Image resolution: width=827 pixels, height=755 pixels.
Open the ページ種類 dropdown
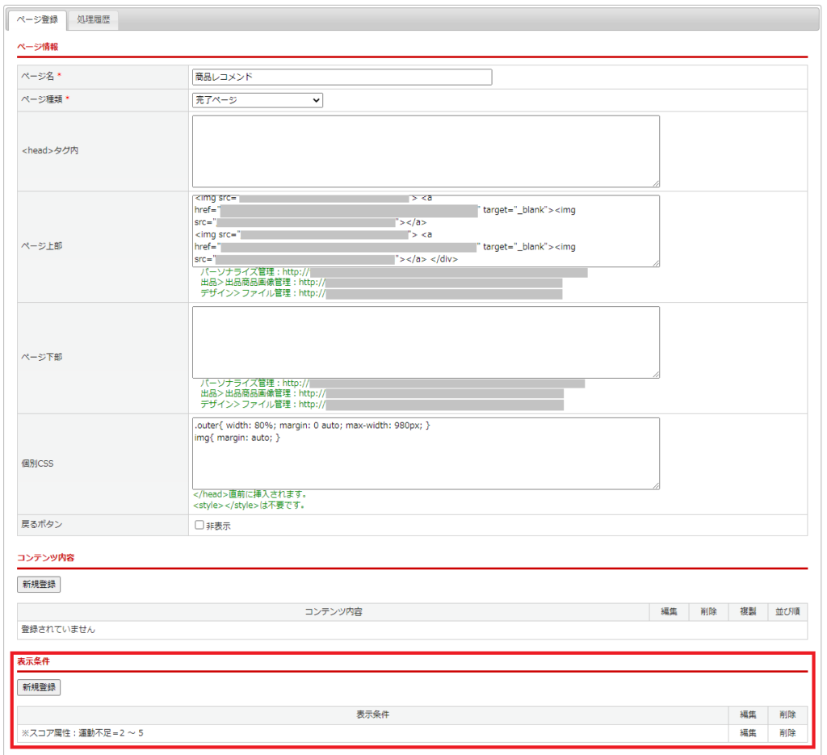[257, 100]
